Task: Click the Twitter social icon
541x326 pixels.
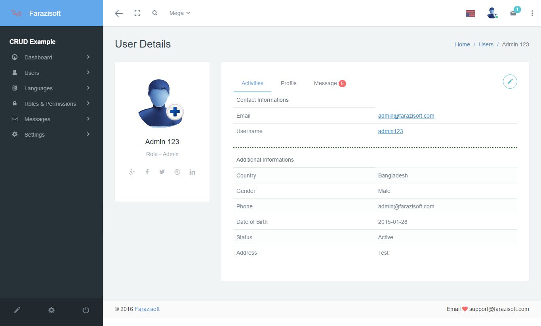Action: tap(162, 172)
